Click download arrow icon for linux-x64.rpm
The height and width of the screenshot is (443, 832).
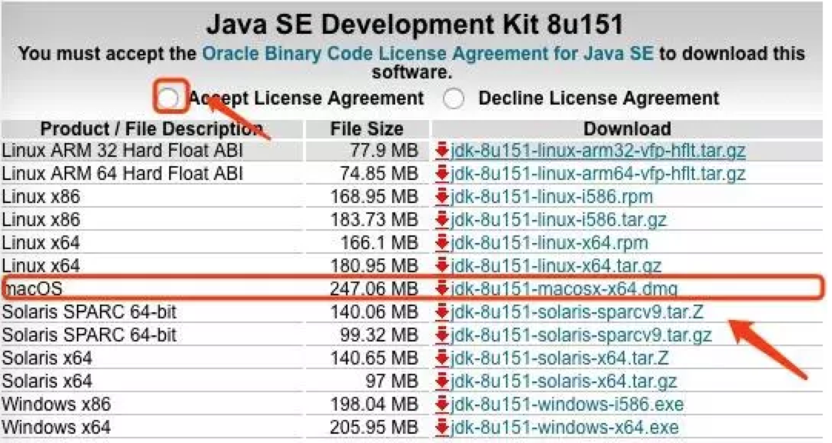click(442, 243)
